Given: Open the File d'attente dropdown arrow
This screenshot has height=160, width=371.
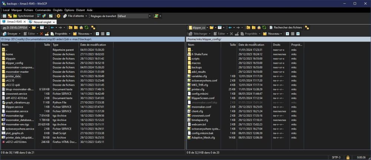Looking at the screenshot, I should [x=86, y=16].
